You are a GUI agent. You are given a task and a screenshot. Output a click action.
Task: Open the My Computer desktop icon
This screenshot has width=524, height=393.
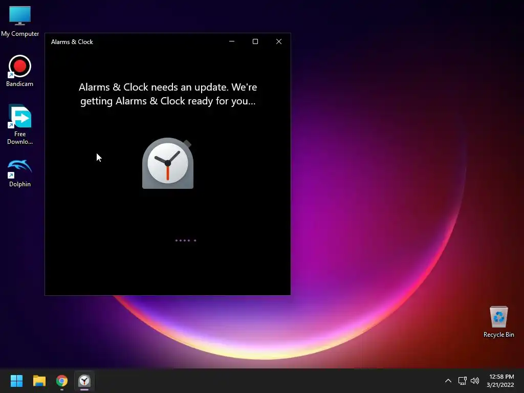(20, 21)
